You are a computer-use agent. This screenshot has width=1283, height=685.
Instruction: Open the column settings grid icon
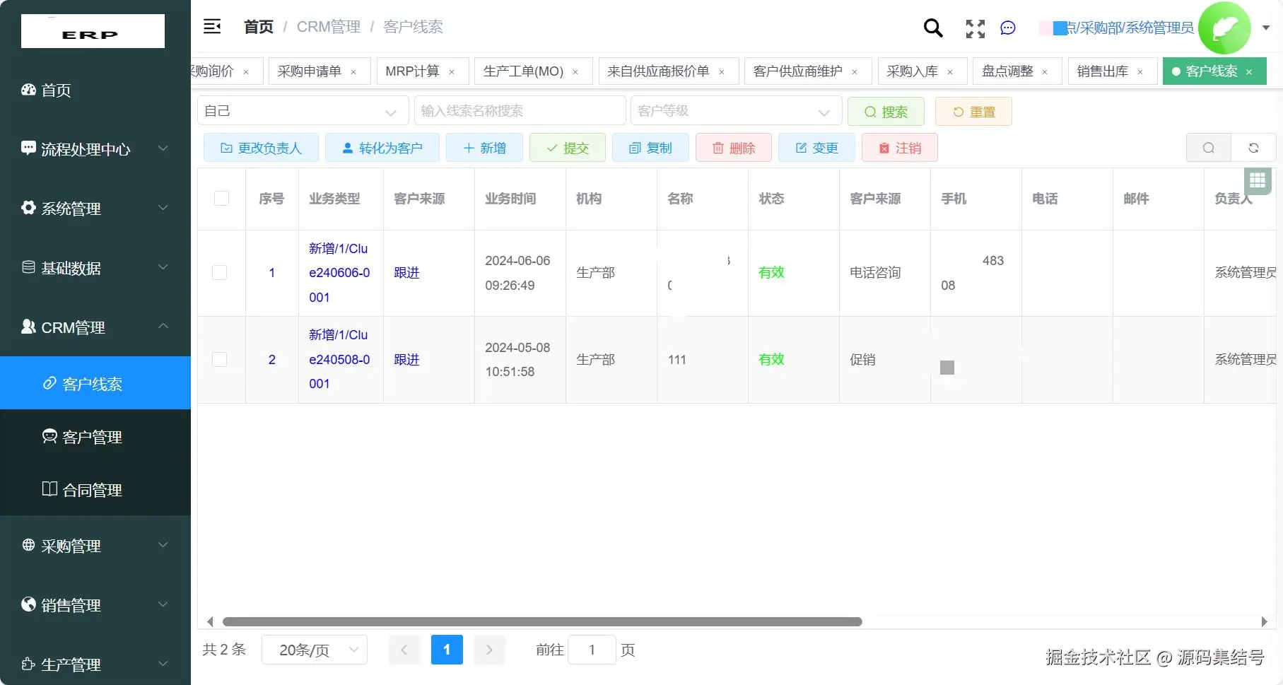click(1258, 180)
